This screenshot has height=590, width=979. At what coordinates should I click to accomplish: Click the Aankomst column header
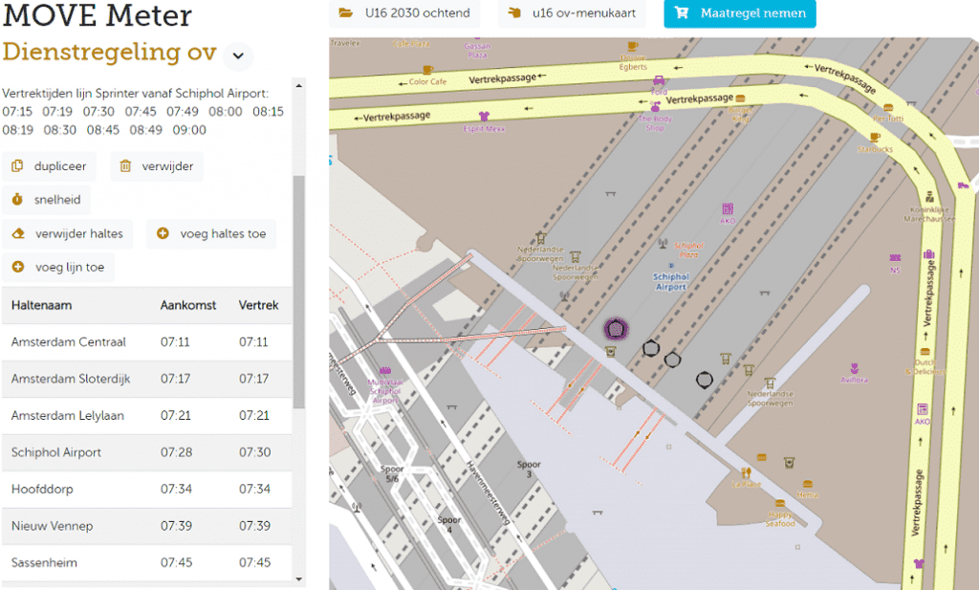coord(187,305)
